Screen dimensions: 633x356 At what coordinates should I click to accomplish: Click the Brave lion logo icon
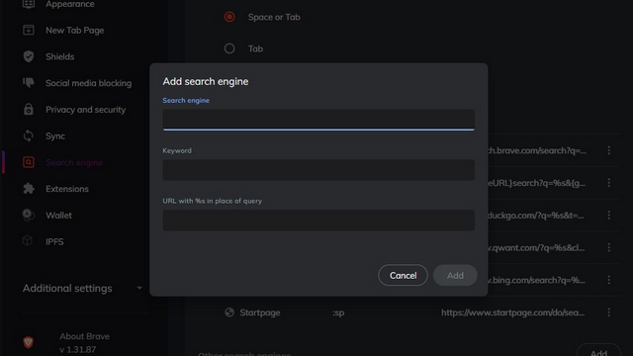pyautogui.click(x=29, y=342)
